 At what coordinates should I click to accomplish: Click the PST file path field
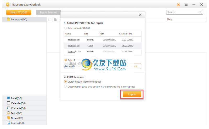tap(95, 66)
